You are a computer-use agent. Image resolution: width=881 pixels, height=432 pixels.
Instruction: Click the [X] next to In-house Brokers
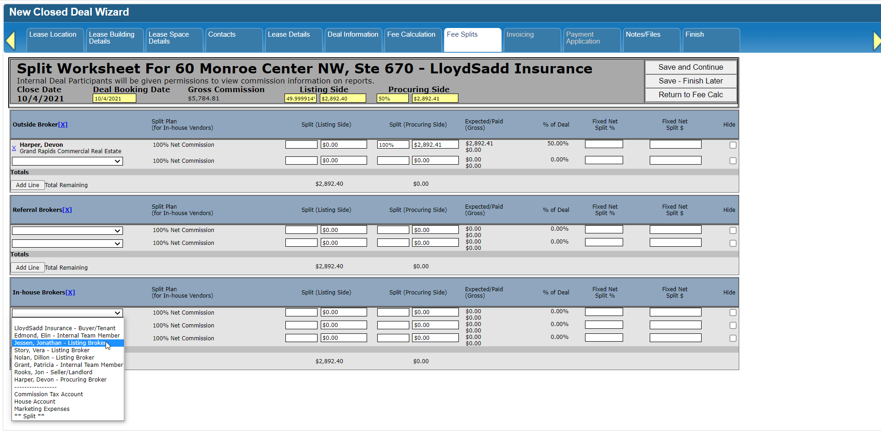70,293
